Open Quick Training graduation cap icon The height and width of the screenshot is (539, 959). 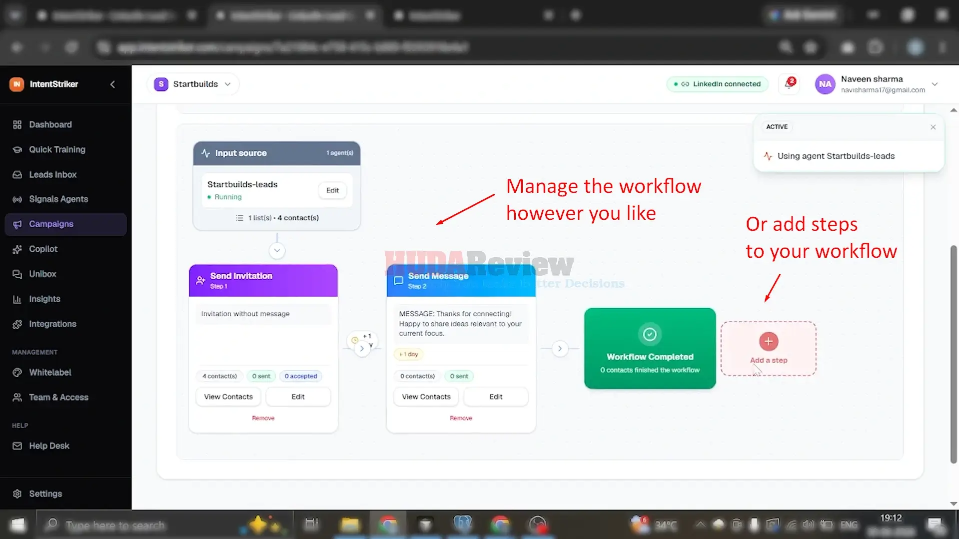click(x=17, y=150)
